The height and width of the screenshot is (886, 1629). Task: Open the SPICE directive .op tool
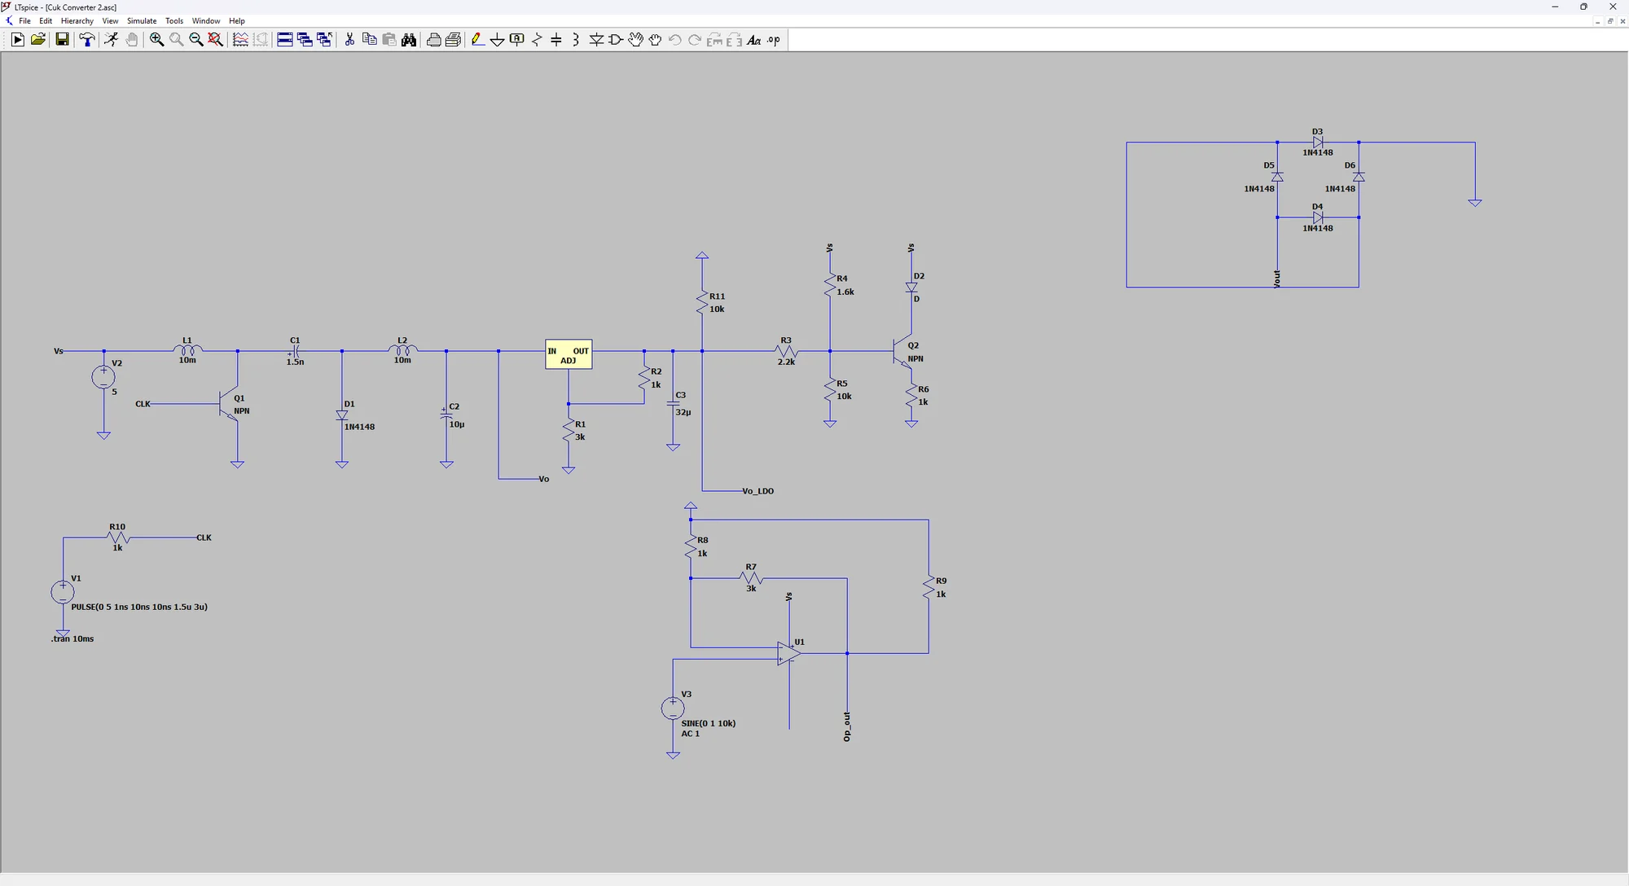coord(773,40)
